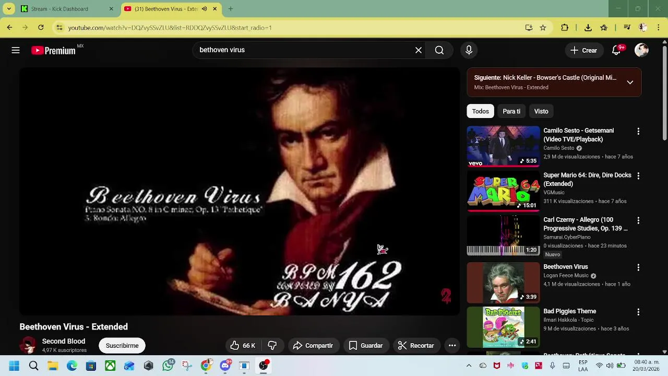This screenshot has height=376, width=668.
Task: Open options for the Bad Piggies Theme video
Action: tap(638, 312)
